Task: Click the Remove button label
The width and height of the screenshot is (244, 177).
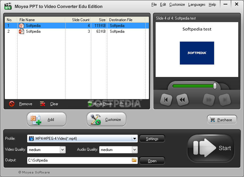Action: pos(26,104)
